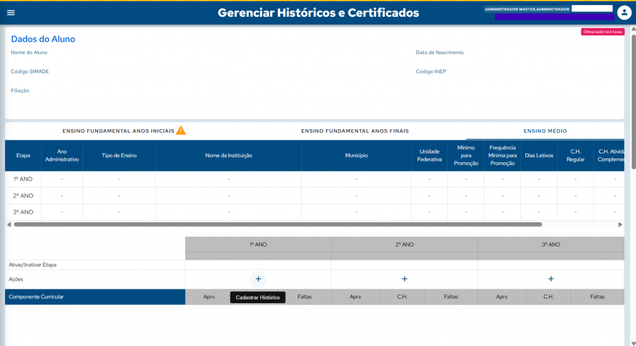Click the Nome da Instituição column header

point(228,155)
